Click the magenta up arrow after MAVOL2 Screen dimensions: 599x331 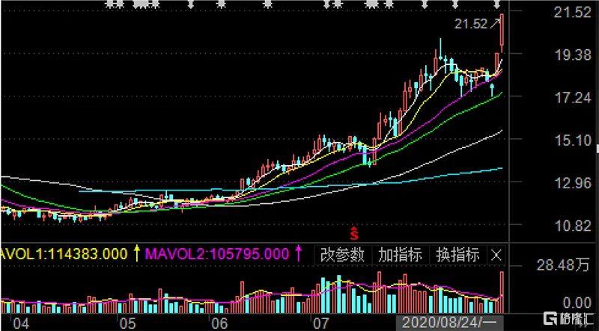[299, 253]
